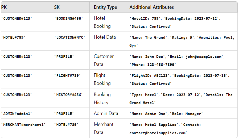This screenshot has height=139, width=239.
Task: Click the SK column header
Action: coord(57,7)
